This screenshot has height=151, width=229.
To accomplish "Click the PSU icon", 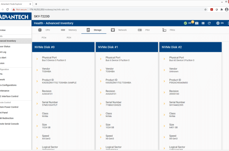I will (140, 30).
